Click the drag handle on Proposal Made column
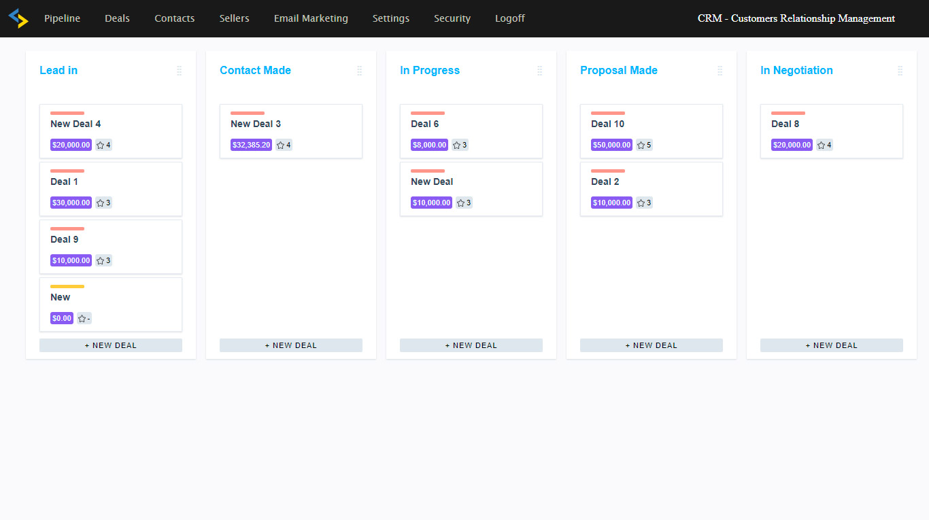 720,71
